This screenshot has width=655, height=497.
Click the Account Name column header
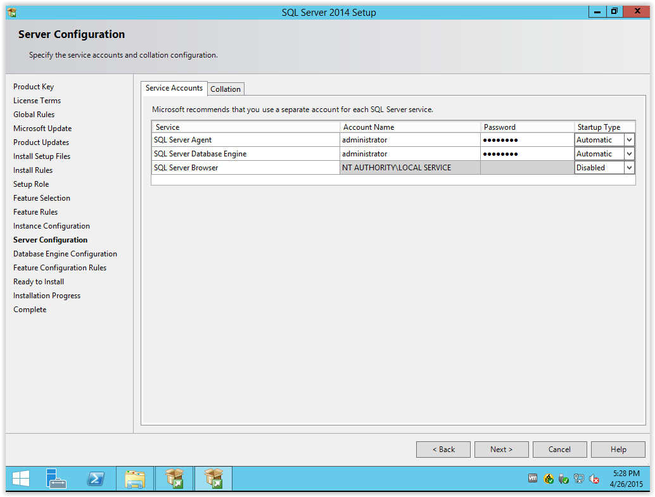pyautogui.click(x=410, y=127)
